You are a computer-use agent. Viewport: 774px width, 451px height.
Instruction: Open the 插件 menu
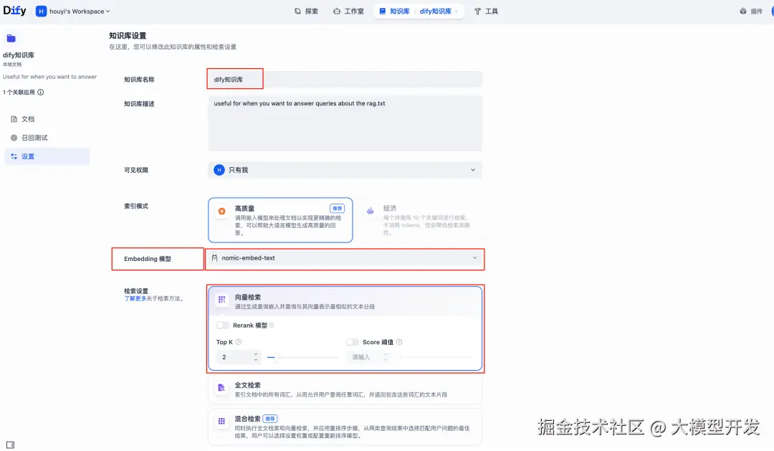751,11
